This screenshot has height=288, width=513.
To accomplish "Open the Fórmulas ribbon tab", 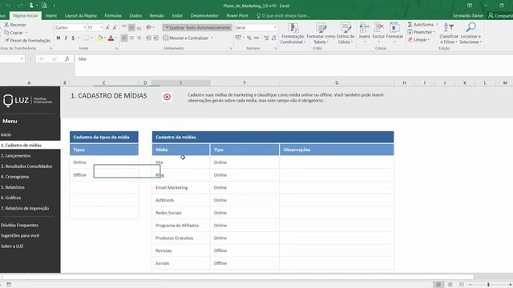I will pos(113,16).
